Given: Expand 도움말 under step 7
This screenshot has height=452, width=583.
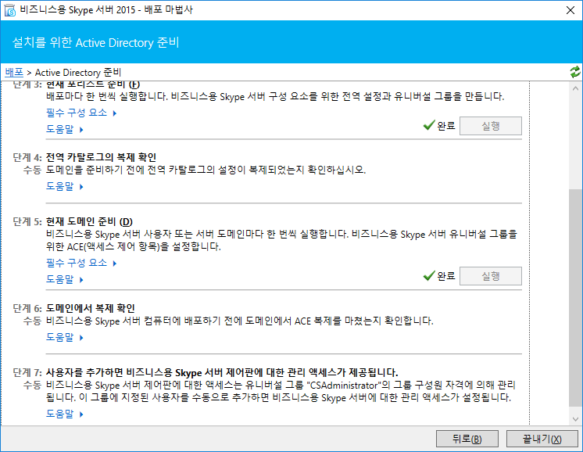Looking at the screenshot, I should (x=64, y=414).
